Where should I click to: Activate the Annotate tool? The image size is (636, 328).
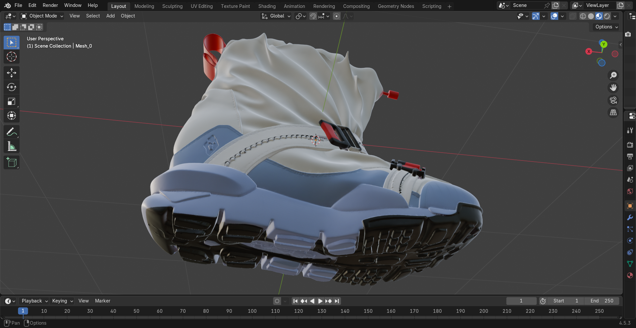[11, 132]
